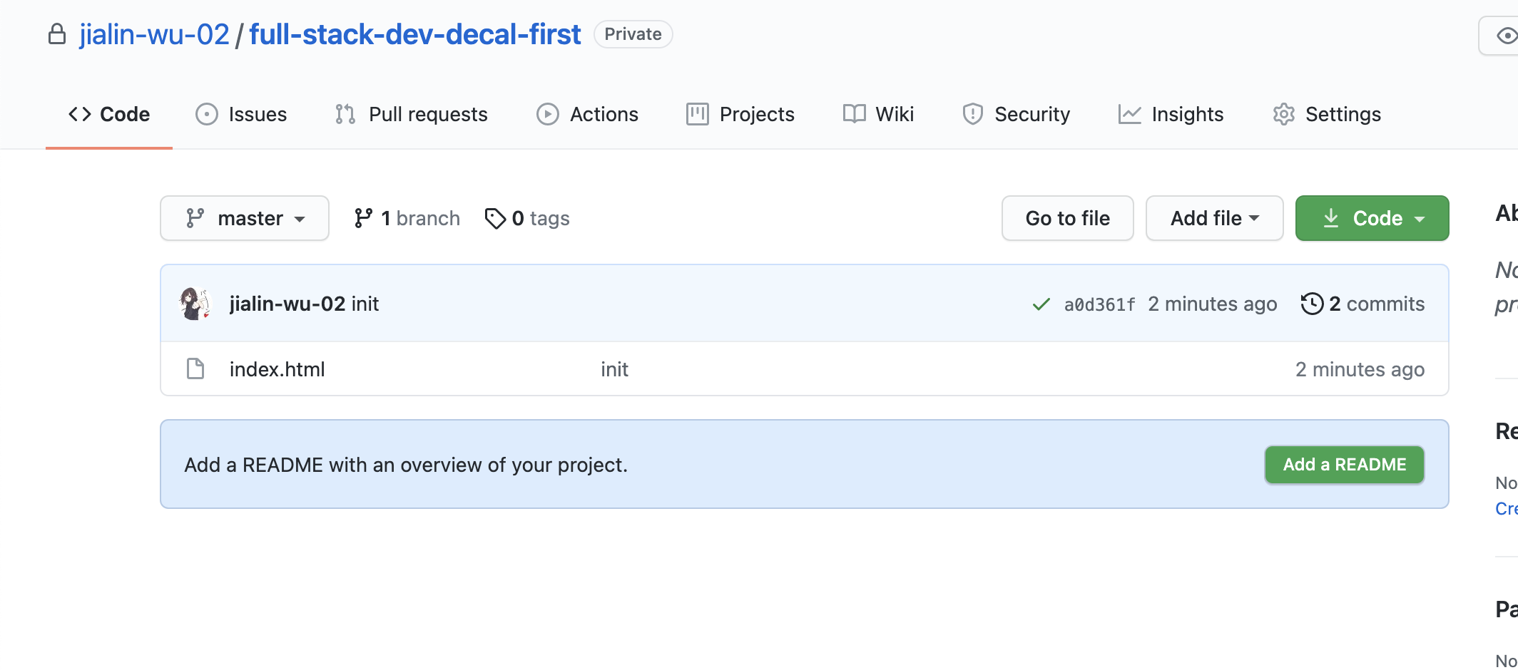Open the Wiki tab
Screen dimensions: 1518x670
point(878,114)
